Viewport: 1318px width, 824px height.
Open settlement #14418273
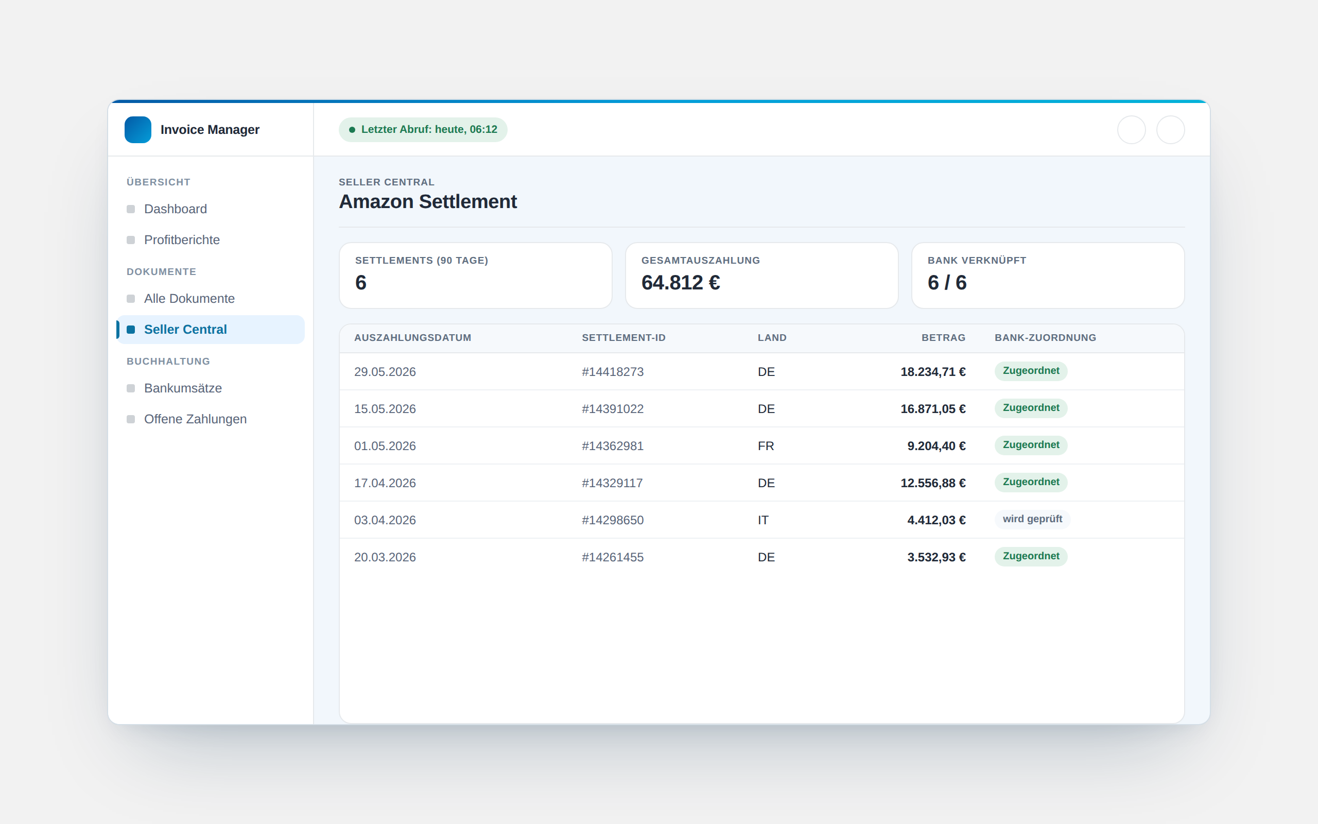coord(613,372)
